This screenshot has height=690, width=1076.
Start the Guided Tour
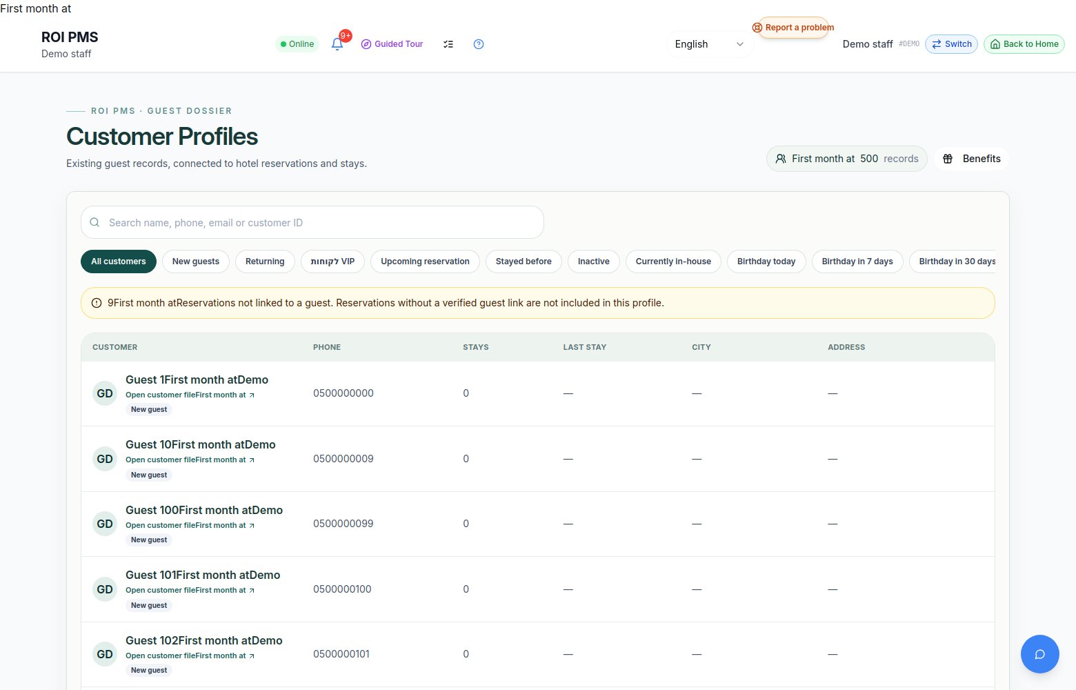pyautogui.click(x=392, y=44)
